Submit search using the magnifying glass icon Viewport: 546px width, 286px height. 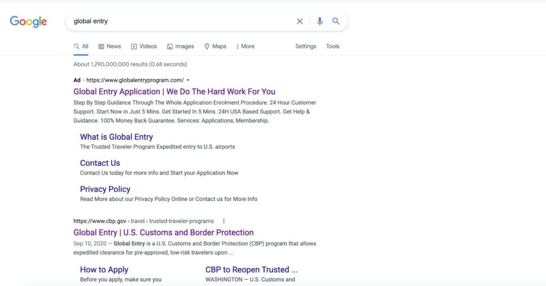coord(336,21)
